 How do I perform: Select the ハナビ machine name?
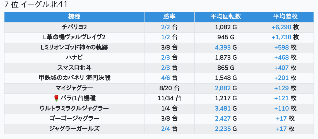[74, 58]
